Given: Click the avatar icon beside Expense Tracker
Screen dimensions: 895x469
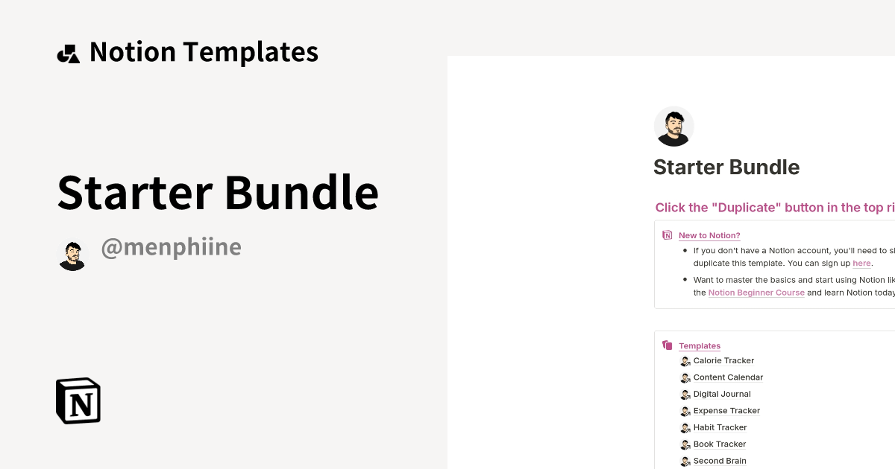Looking at the screenshot, I should (x=685, y=411).
